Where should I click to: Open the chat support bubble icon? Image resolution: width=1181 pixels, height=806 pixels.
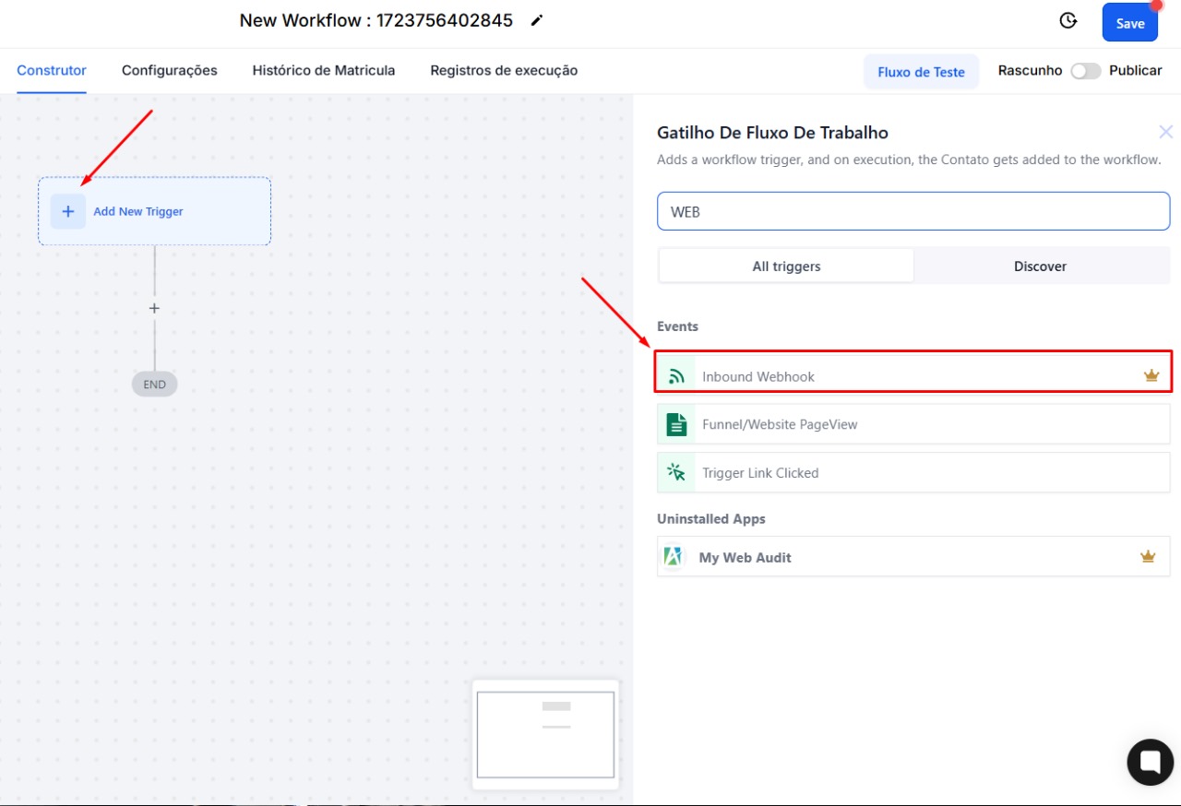(1150, 761)
